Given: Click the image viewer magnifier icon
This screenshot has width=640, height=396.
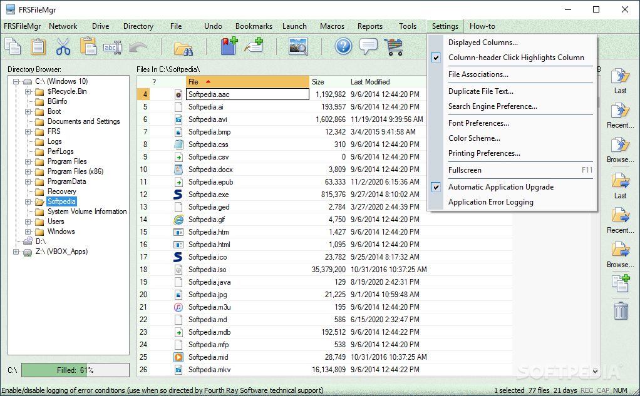Looking at the screenshot, I should tap(298, 46).
